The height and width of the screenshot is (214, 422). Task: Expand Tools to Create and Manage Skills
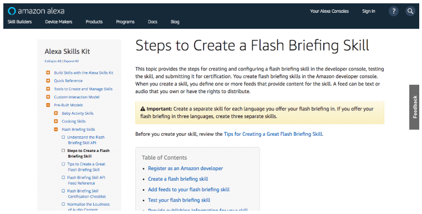[x=48, y=89]
